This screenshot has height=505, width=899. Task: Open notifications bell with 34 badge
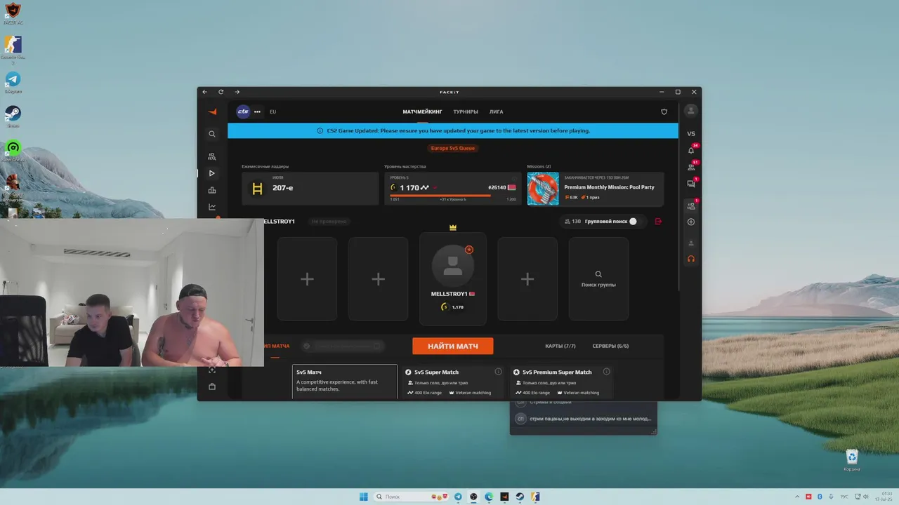[x=691, y=150]
